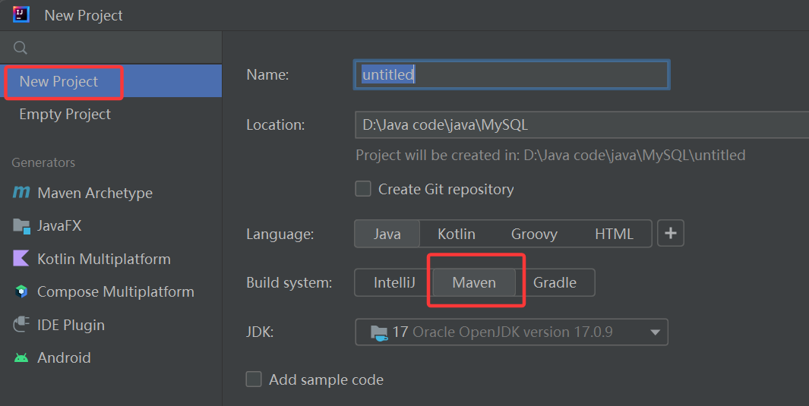Click the Compose Multiplatform icon
The height and width of the screenshot is (406, 809).
(x=21, y=291)
